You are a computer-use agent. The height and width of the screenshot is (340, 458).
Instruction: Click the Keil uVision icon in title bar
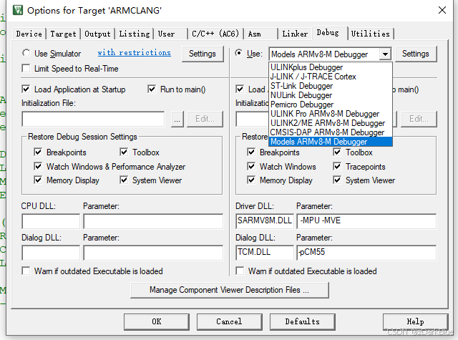tap(18, 10)
